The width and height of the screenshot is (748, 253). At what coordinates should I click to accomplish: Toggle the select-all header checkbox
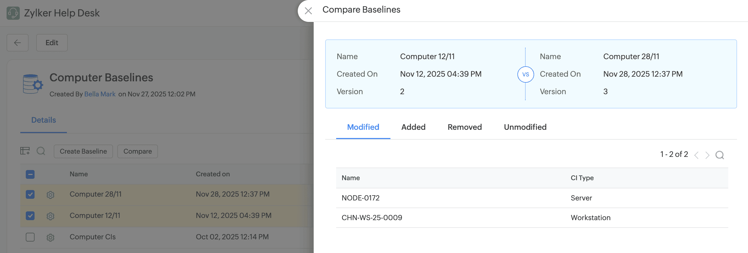pyautogui.click(x=30, y=174)
